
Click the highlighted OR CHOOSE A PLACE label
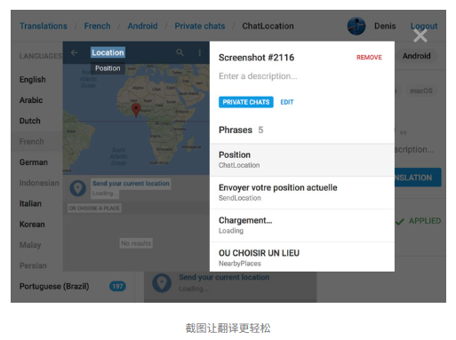[x=94, y=209]
